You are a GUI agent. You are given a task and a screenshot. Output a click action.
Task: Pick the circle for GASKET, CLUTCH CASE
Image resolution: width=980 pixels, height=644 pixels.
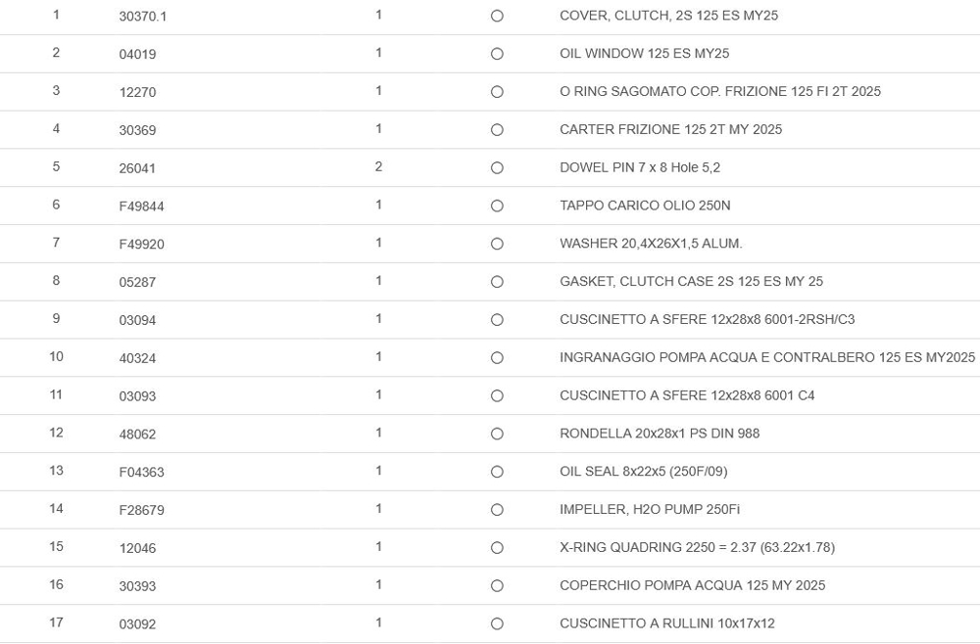coord(497,282)
